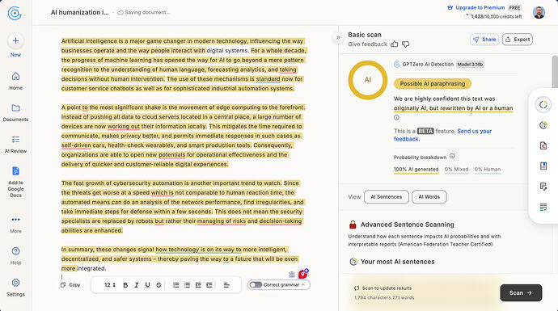Open Documents from the sidebar
This screenshot has width=558, height=311.
point(15,112)
